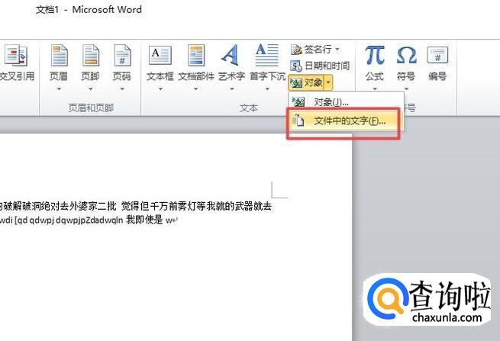Insert WordArt (艺术字) icon
This screenshot has width=500, height=341.
231,55
